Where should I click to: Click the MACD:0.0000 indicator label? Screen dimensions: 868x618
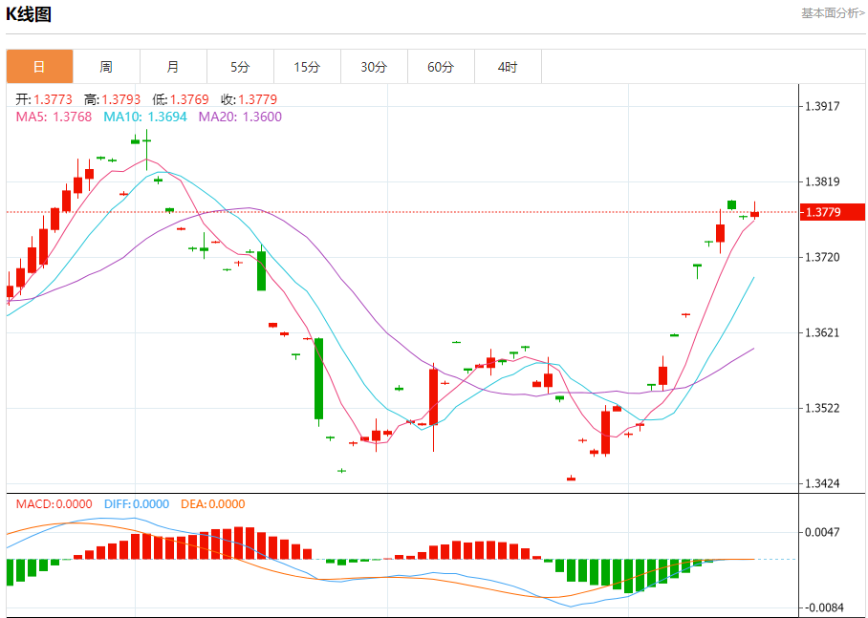pyautogui.click(x=54, y=504)
